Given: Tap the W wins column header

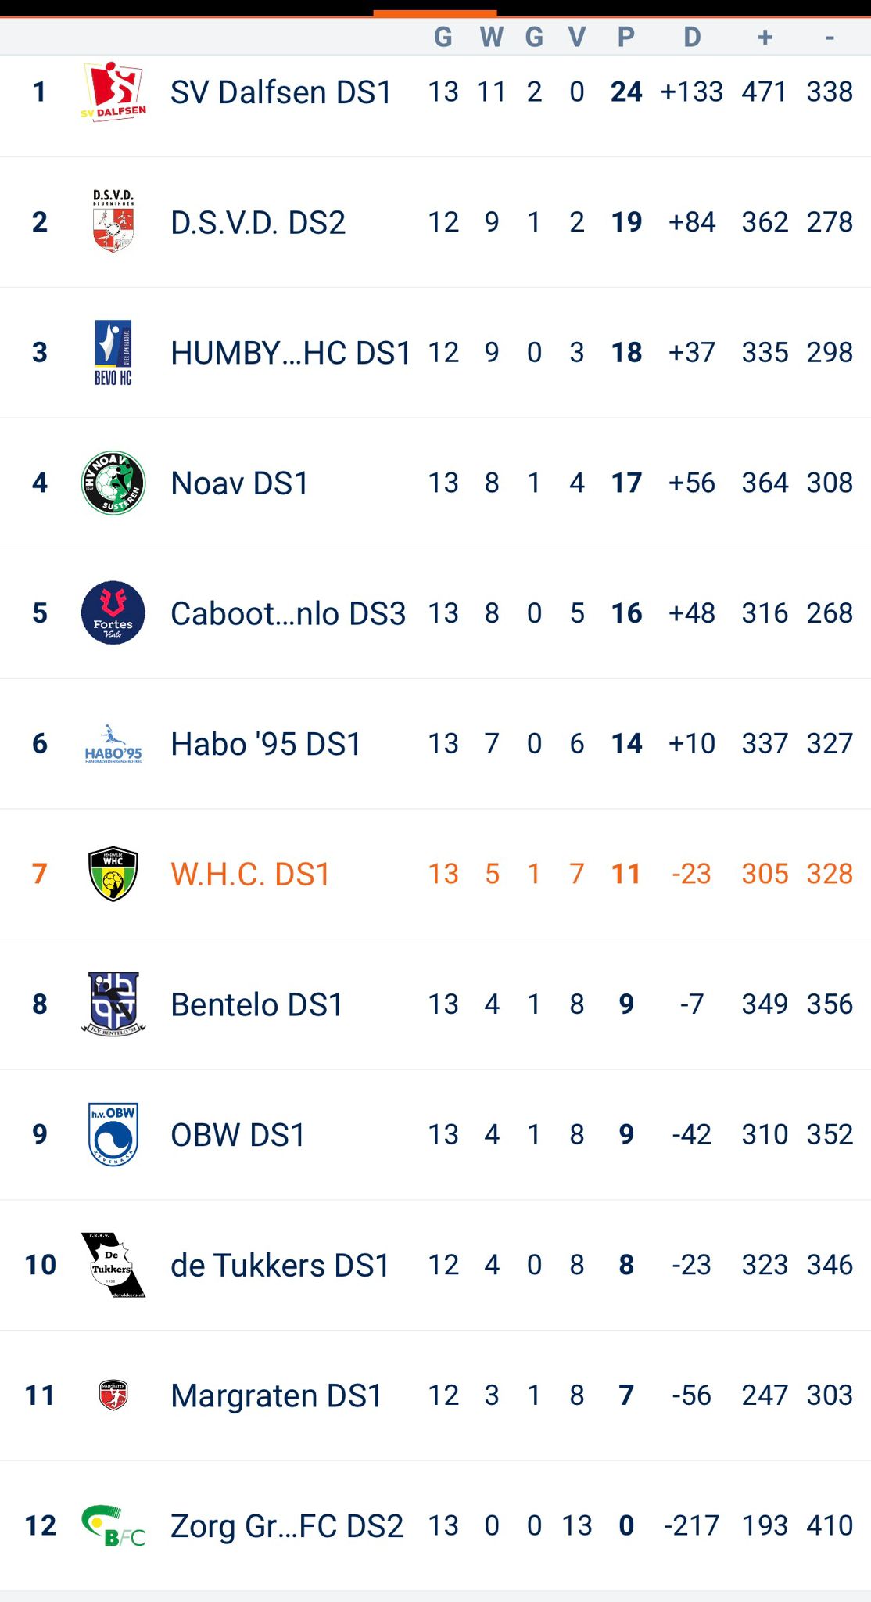Looking at the screenshot, I should (x=491, y=37).
